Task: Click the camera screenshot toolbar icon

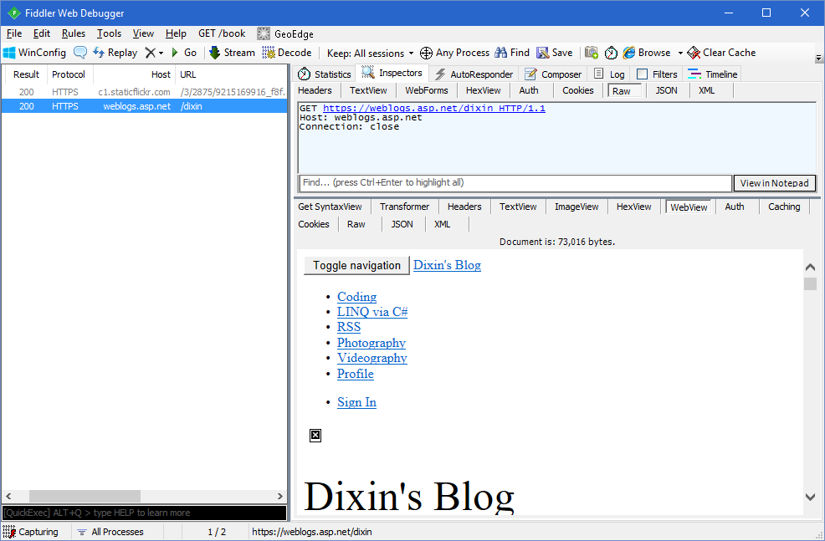Action: 592,53
